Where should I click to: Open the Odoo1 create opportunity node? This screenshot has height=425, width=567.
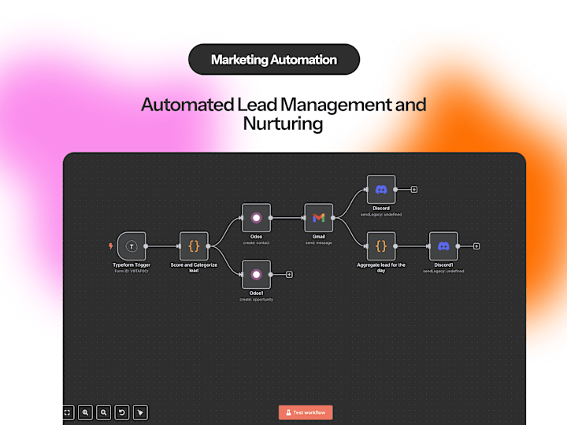point(257,275)
